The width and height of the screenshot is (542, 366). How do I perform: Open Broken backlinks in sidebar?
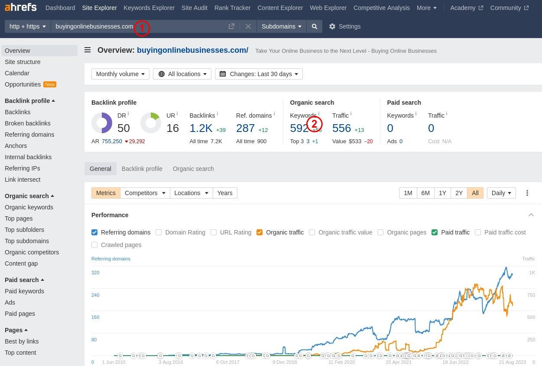28,123
